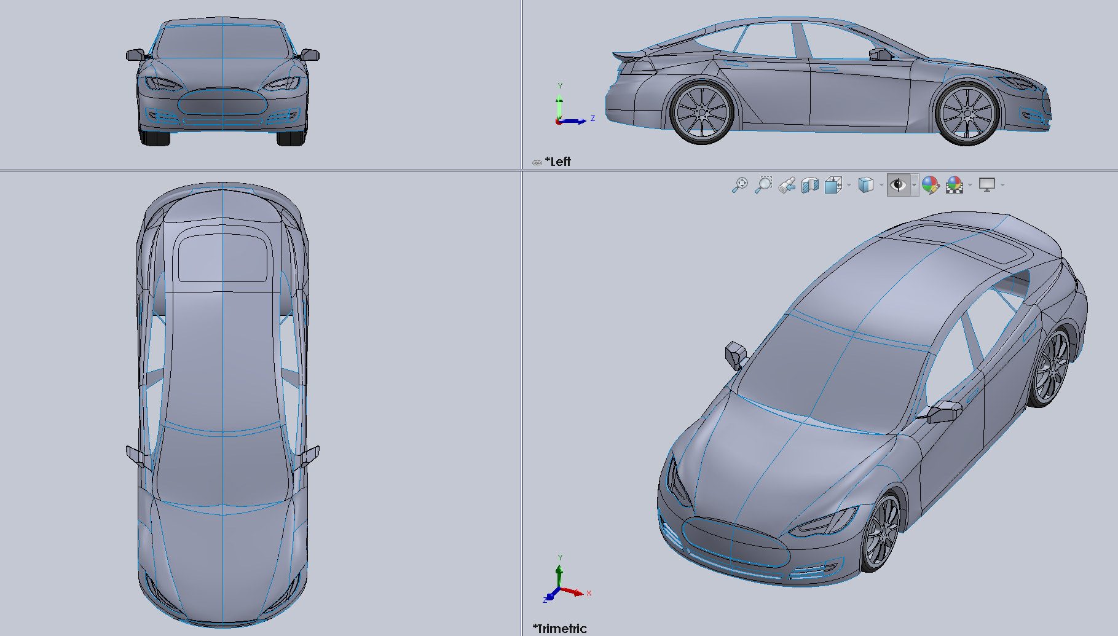
Task: Click the Apply Scene icon
Action: pos(954,185)
